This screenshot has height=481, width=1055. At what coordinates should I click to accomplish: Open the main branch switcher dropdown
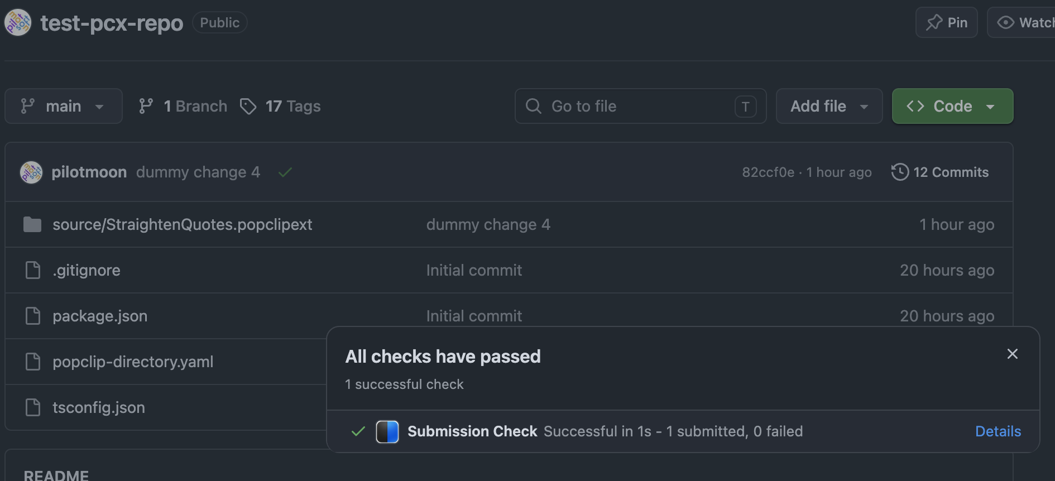point(64,106)
